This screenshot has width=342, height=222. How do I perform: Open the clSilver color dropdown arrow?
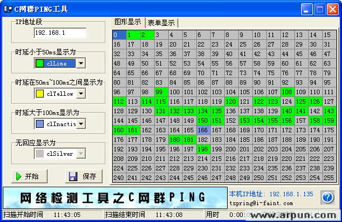coord(81,154)
